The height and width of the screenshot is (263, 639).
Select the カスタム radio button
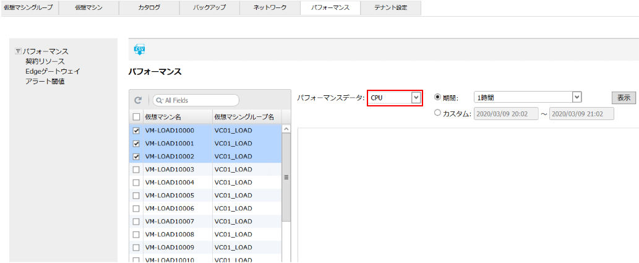438,113
